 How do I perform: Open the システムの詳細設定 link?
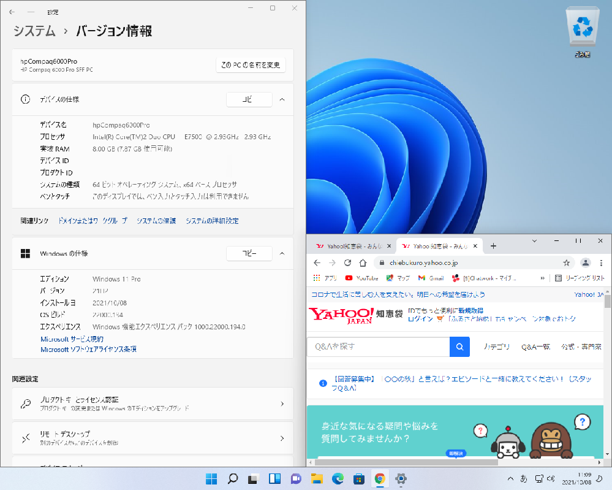point(212,221)
